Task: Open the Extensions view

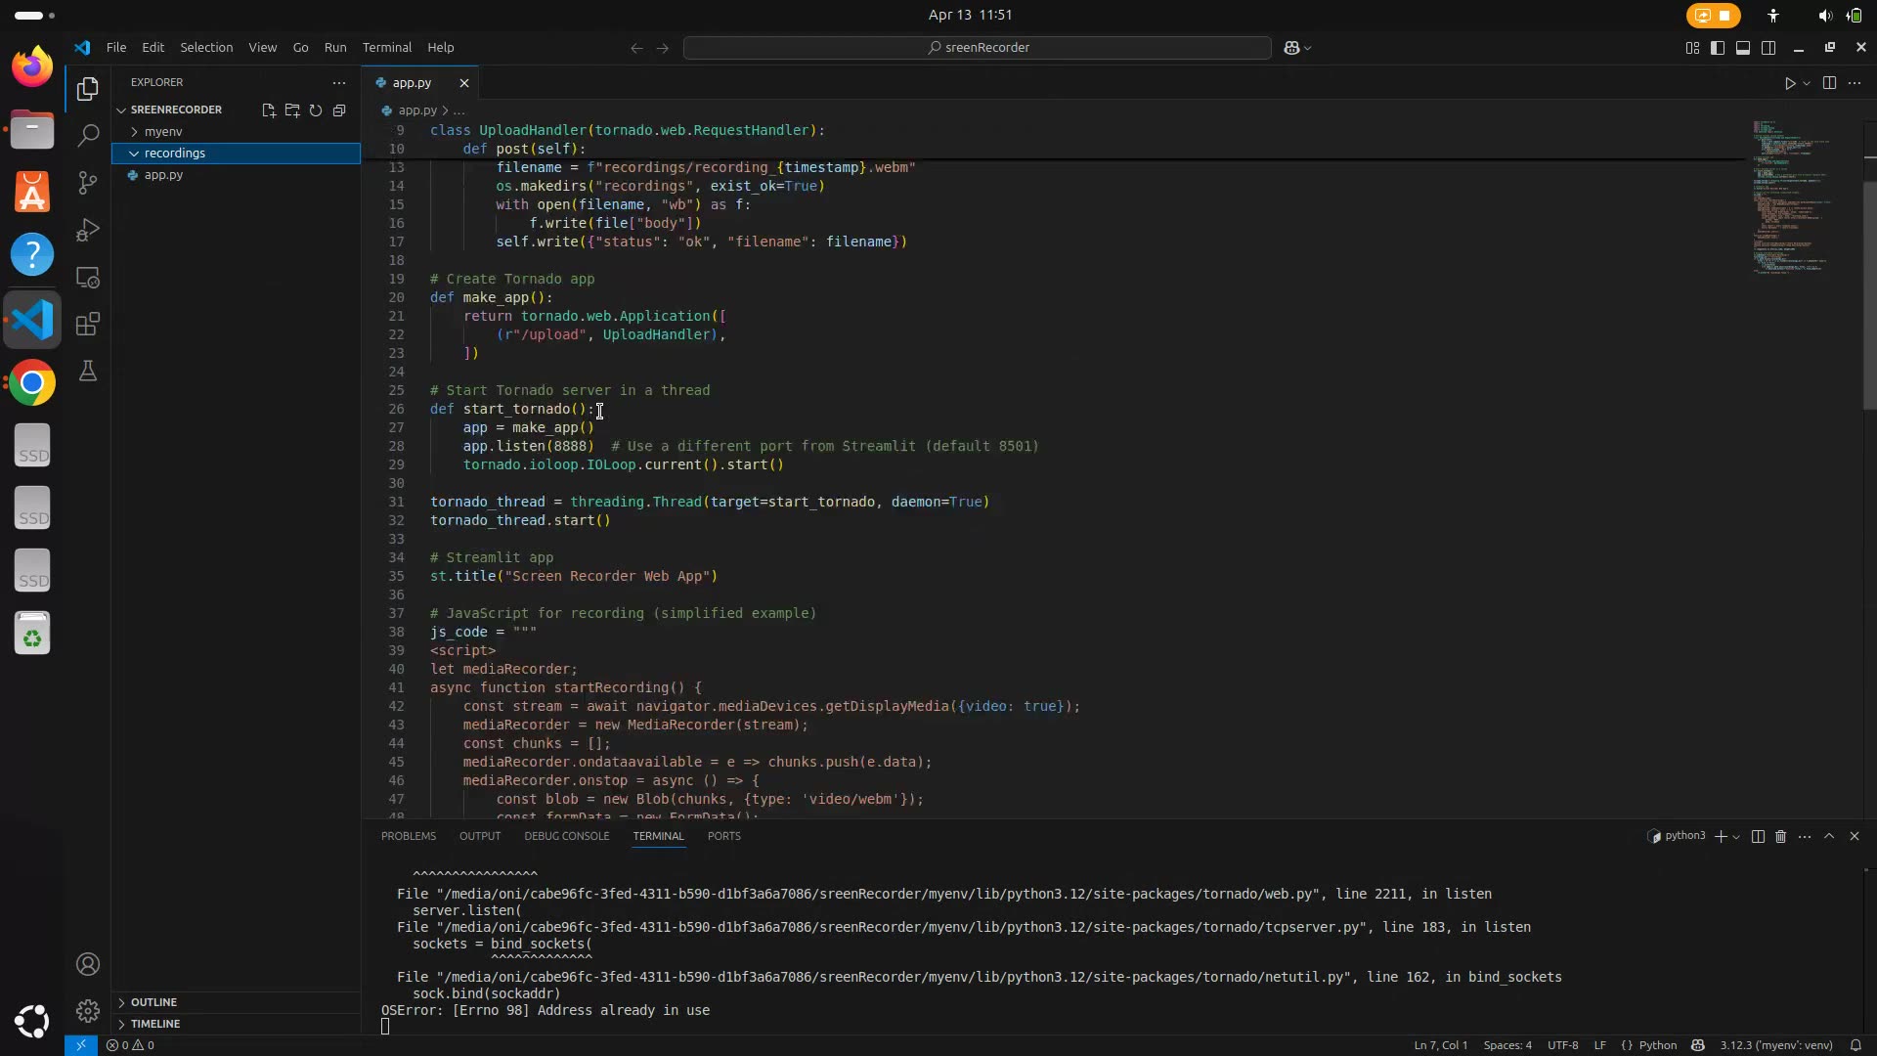Action: [x=88, y=324]
